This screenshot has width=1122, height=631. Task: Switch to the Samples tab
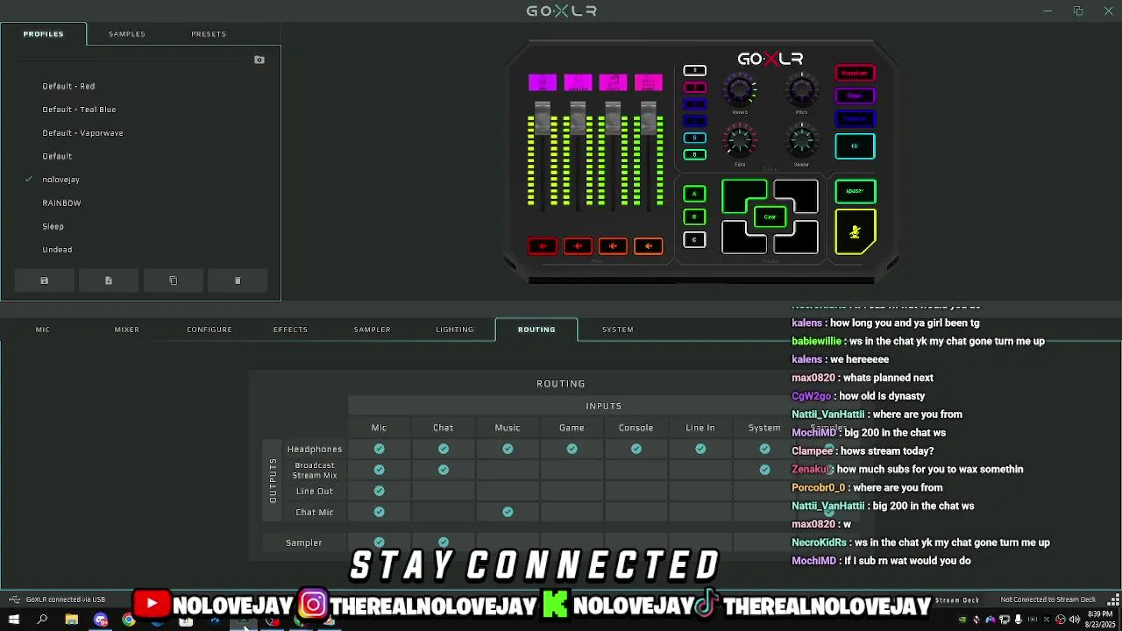(127, 34)
